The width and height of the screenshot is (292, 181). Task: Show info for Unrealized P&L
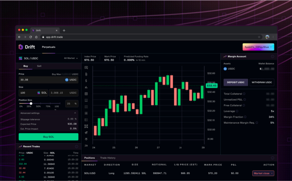[245, 99]
